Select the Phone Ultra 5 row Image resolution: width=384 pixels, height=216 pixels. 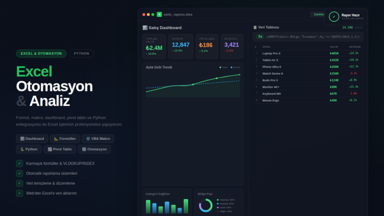click(x=308, y=67)
